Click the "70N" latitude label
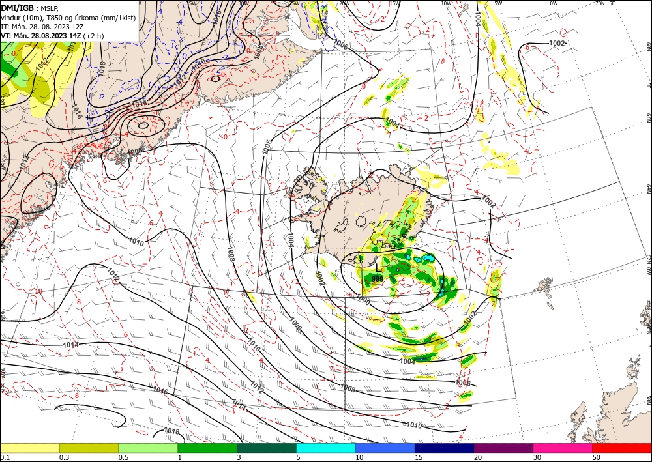The height and width of the screenshot is (462, 652). point(600,3)
